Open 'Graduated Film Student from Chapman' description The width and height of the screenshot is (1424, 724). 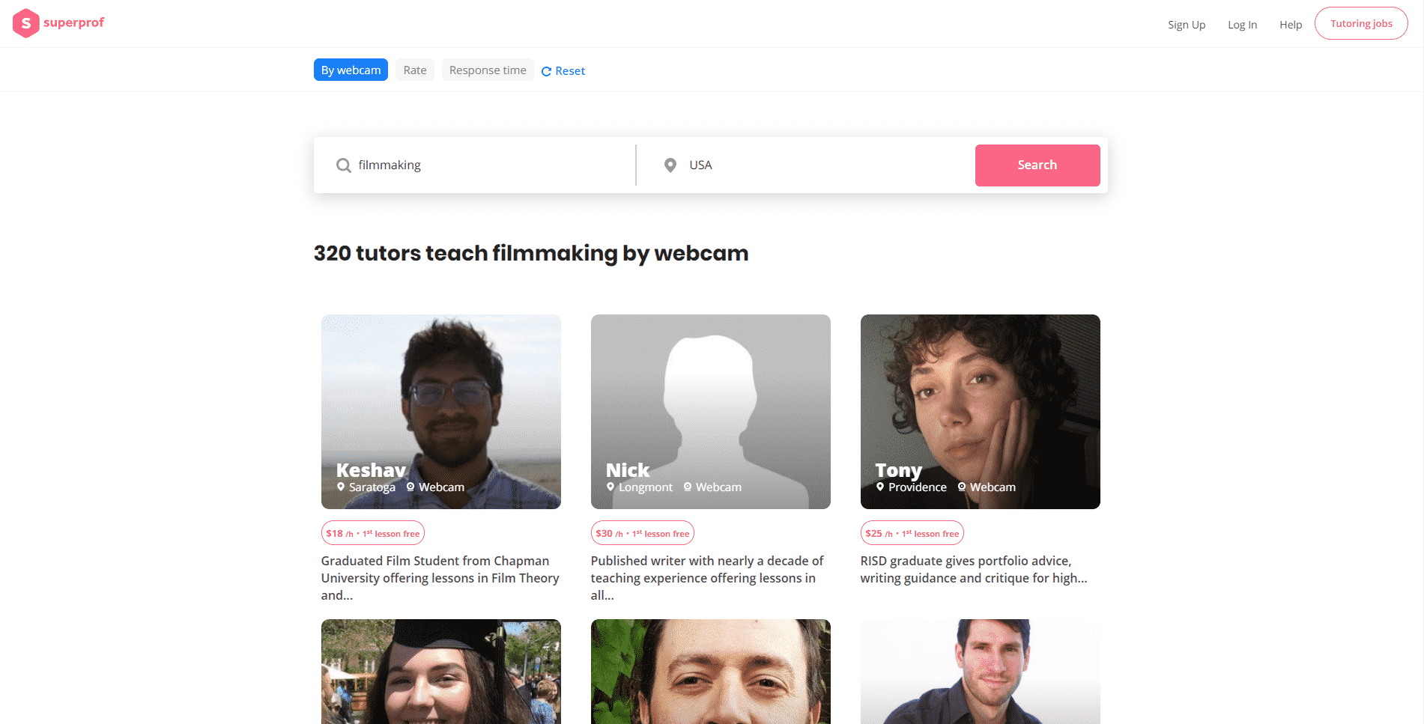(440, 578)
